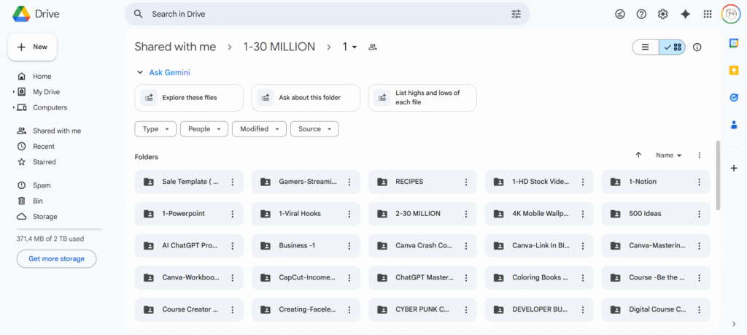Click Get more storage button

coord(56,259)
